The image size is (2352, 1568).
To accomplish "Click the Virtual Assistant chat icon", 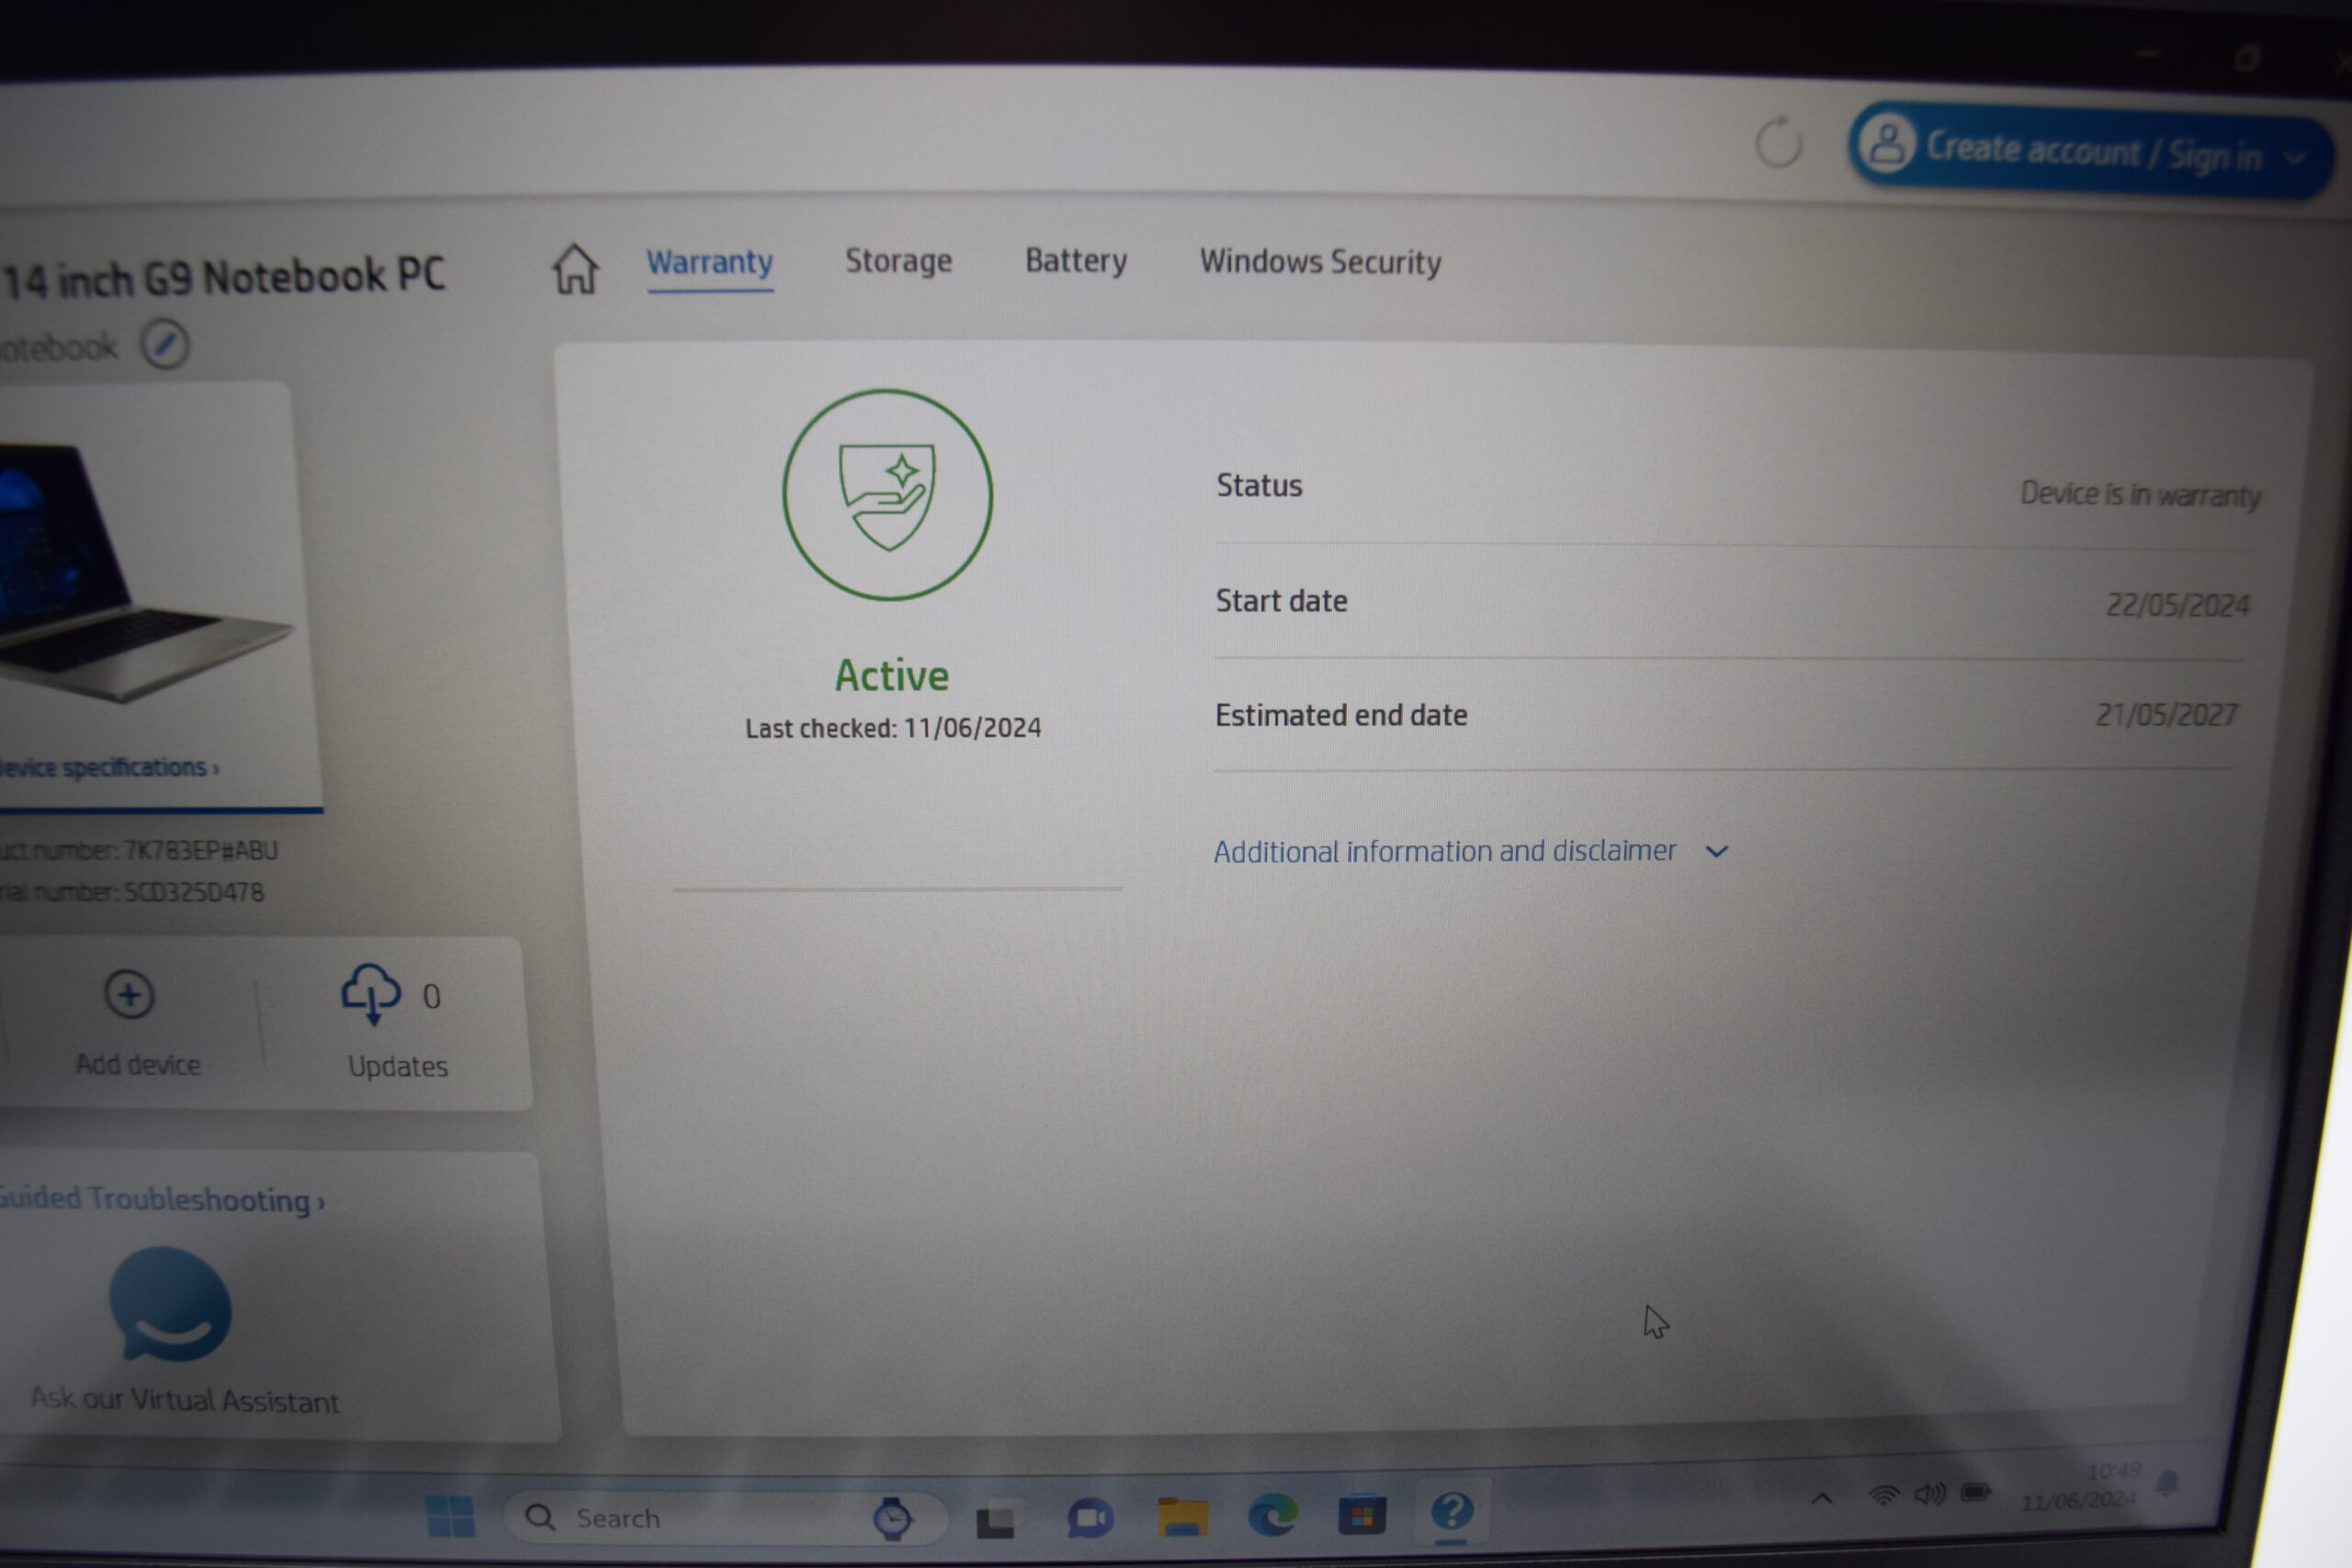I will (x=170, y=1305).
